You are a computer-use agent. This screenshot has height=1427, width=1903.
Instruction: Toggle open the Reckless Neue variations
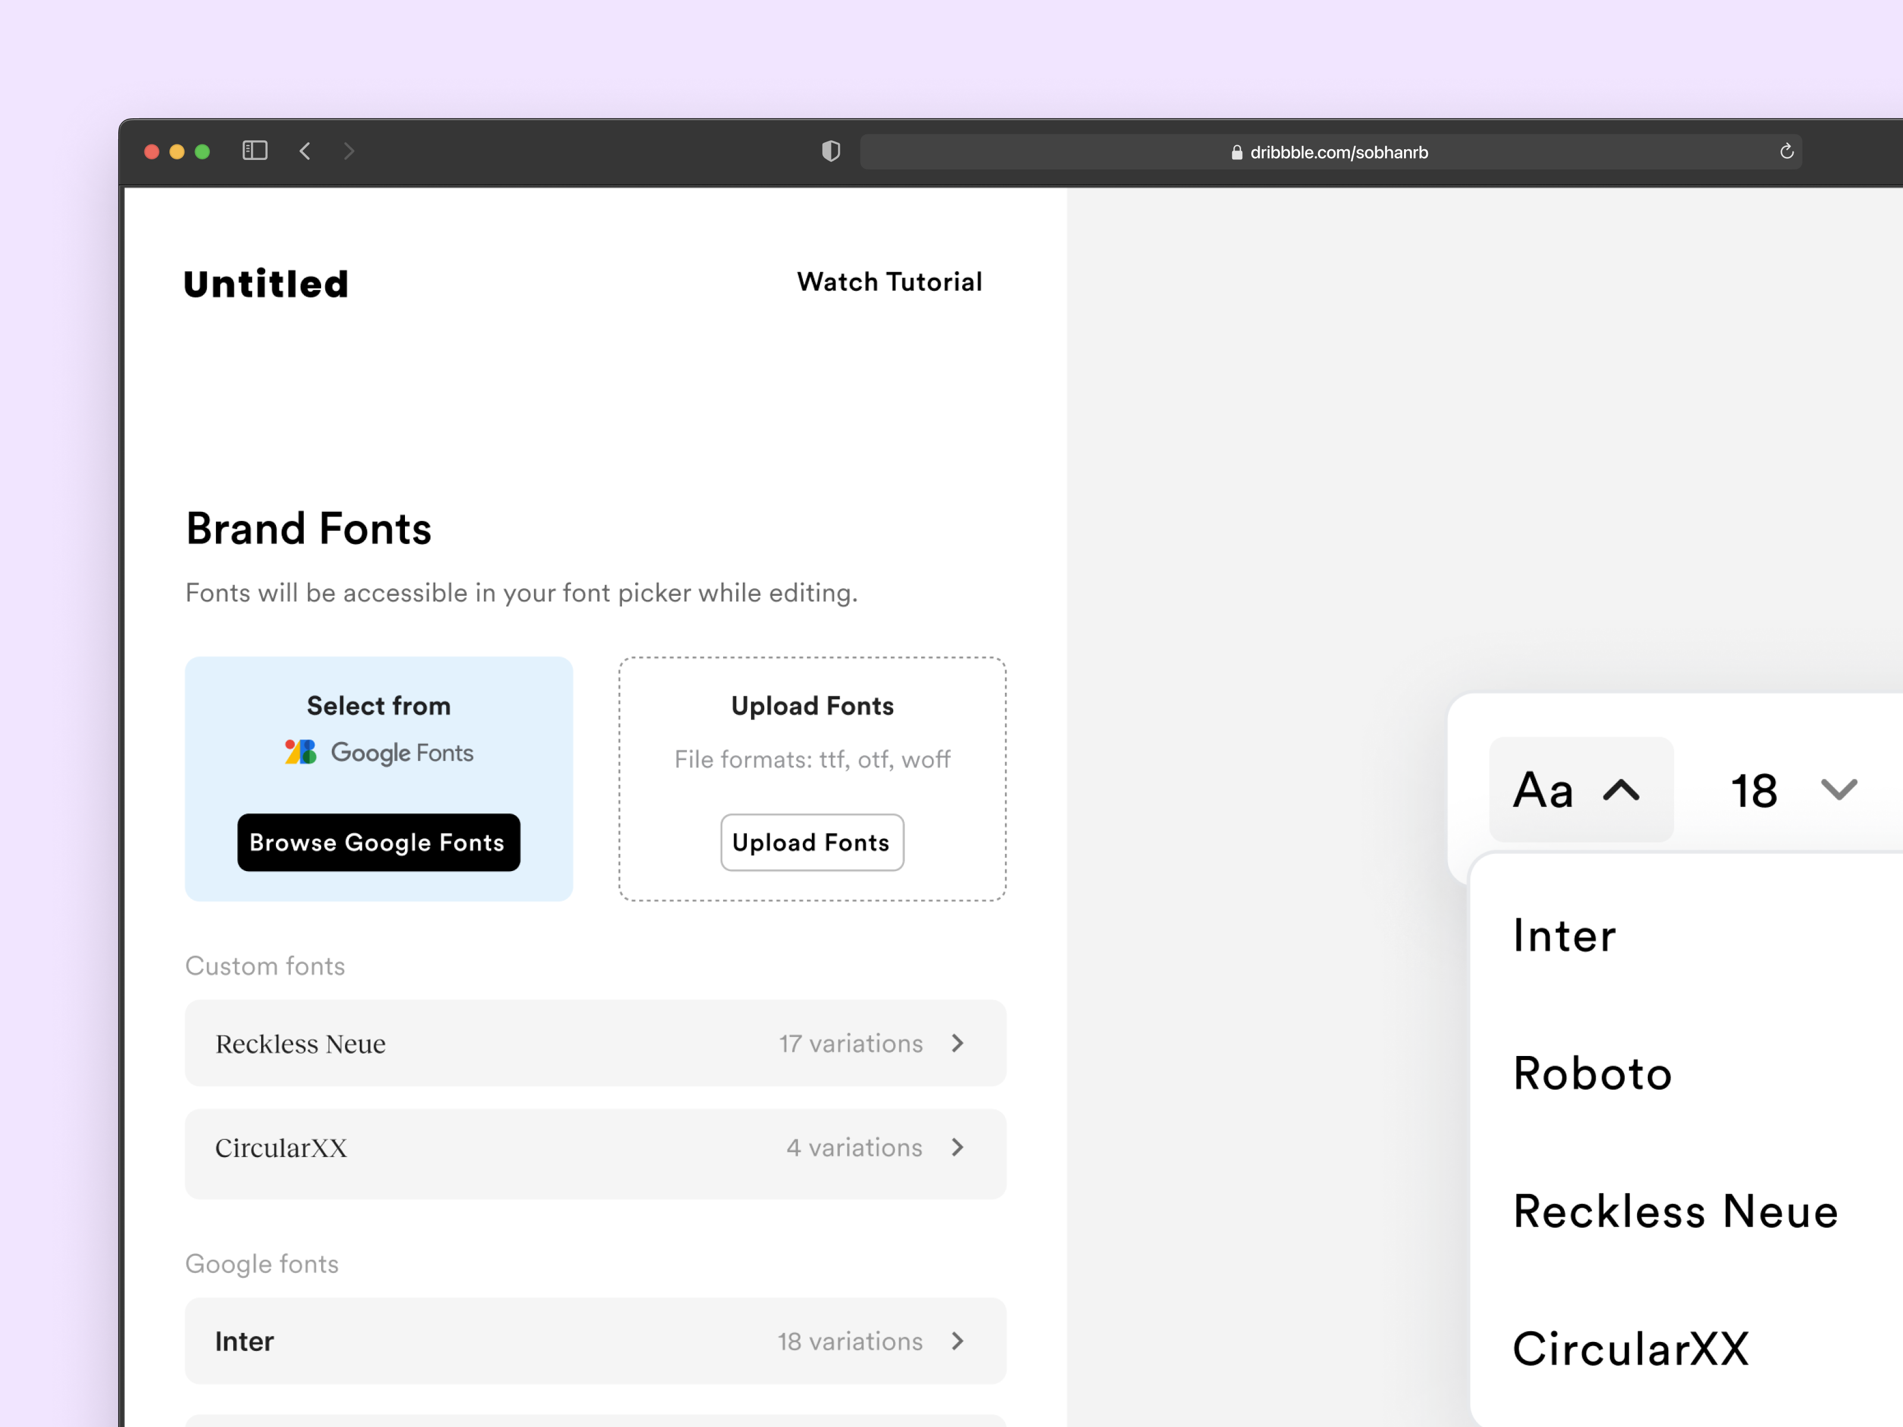(957, 1043)
